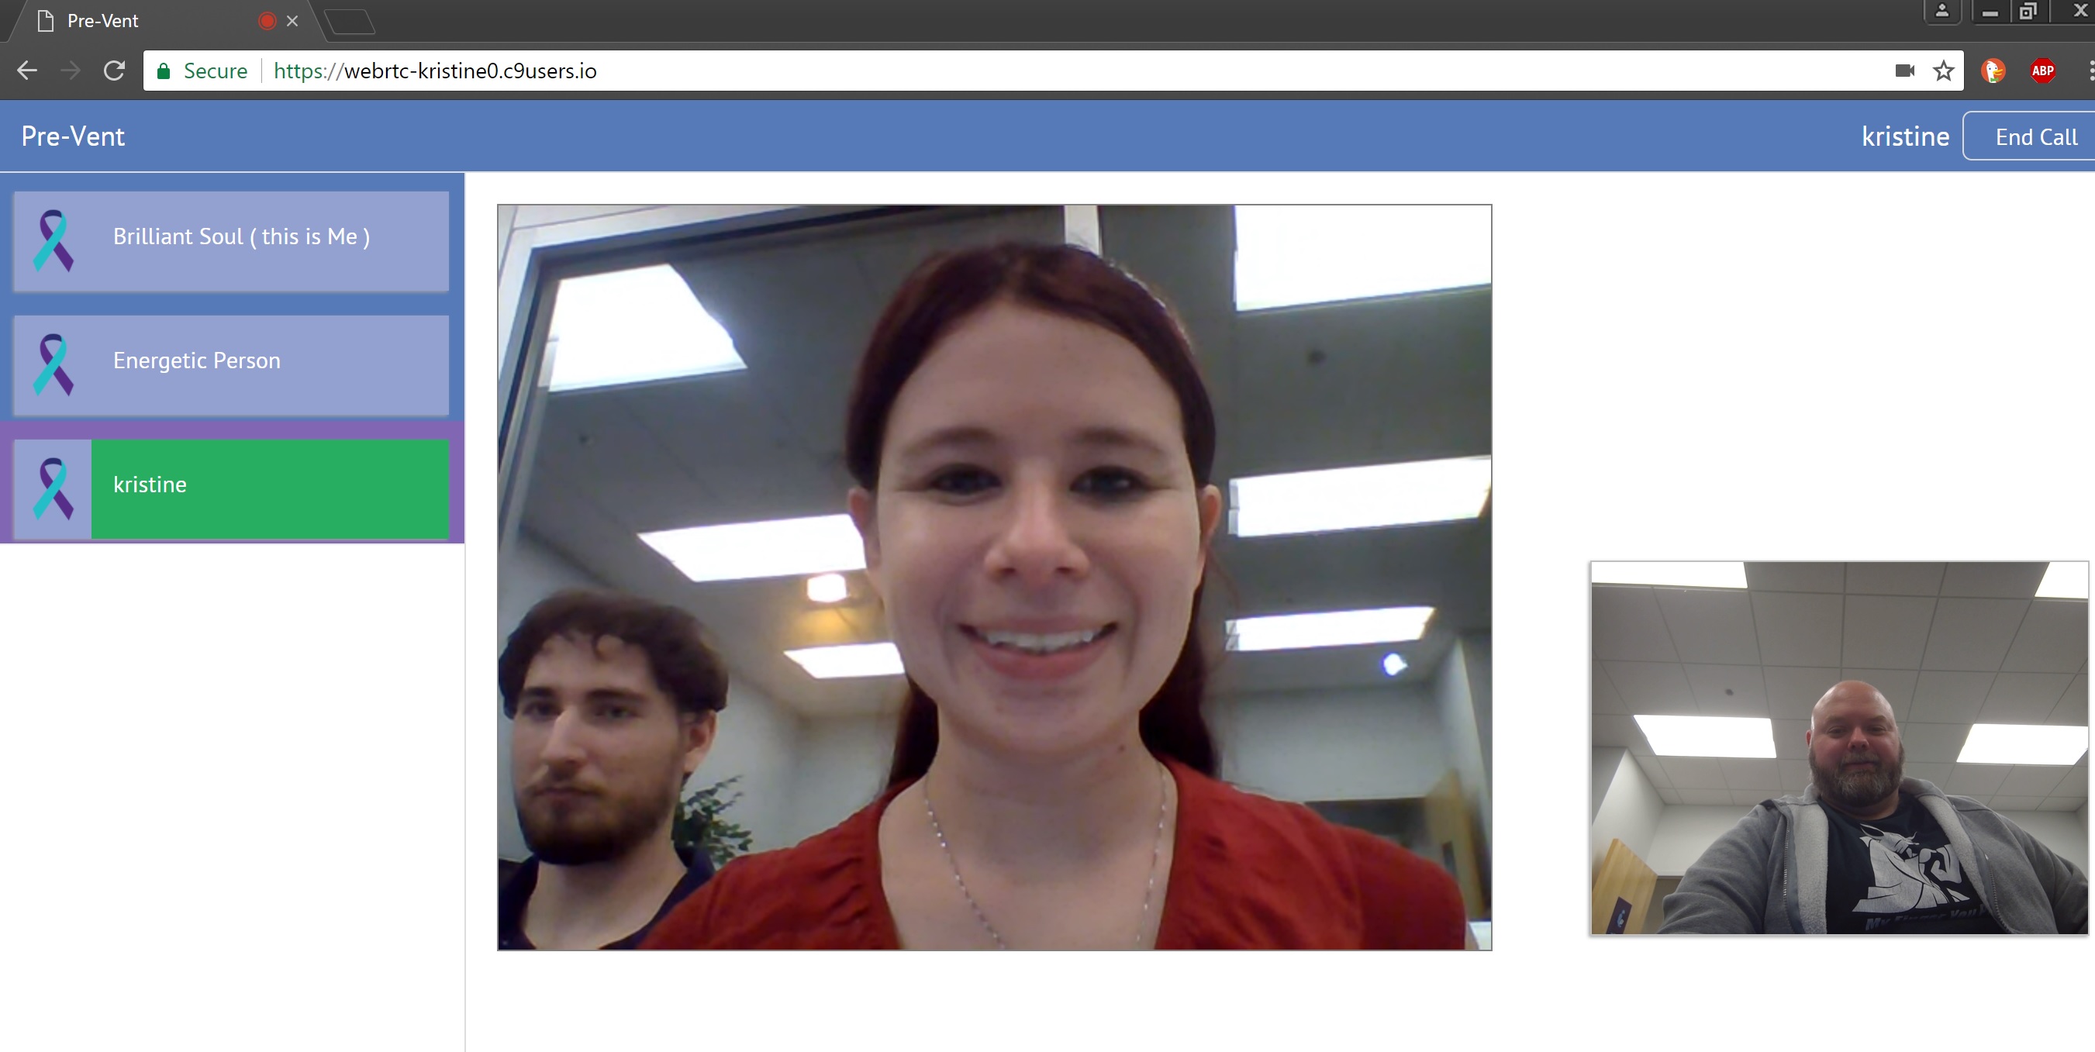Image resolution: width=2095 pixels, height=1052 pixels.
Task: Open camera permission icon in address bar
Action: tap(1904, 71)
